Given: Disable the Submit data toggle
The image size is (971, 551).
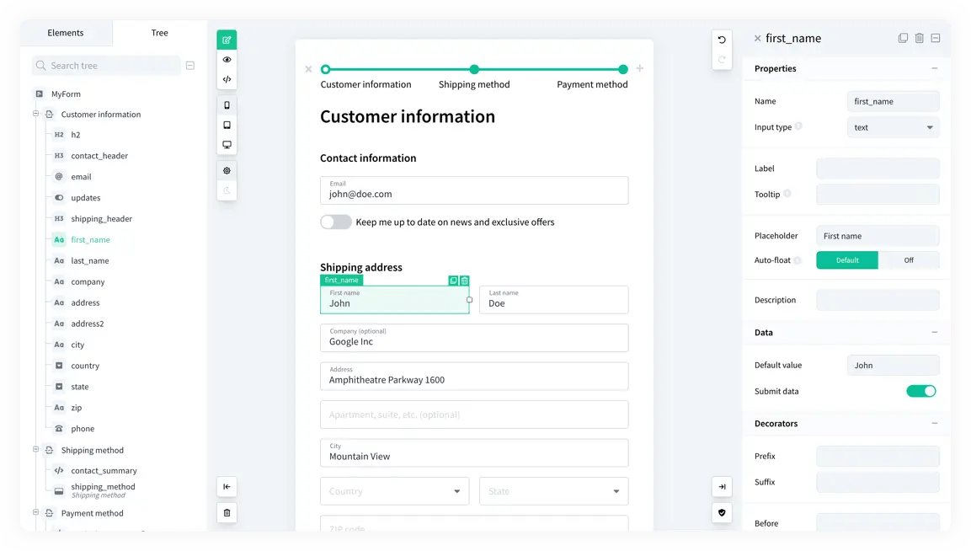Looking at the screenshot, I should tap(921, 391).
